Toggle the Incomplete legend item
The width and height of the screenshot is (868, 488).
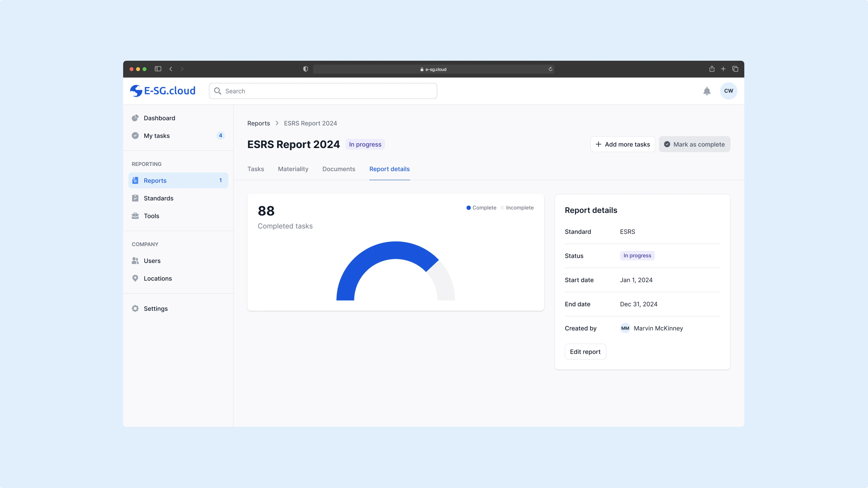tap(517, 208)
